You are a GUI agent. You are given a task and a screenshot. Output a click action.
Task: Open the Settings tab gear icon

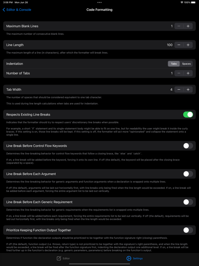129,258
